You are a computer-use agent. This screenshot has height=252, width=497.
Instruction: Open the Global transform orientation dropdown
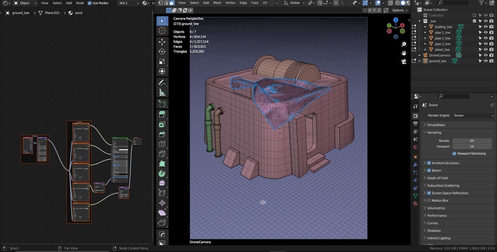point(294,3)
